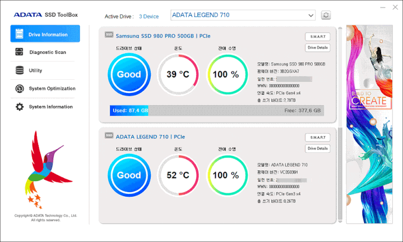The image size is (403, 242).
Task: Click the Used: 87.4 GB bar segment
Action: [x=129, y=111]
